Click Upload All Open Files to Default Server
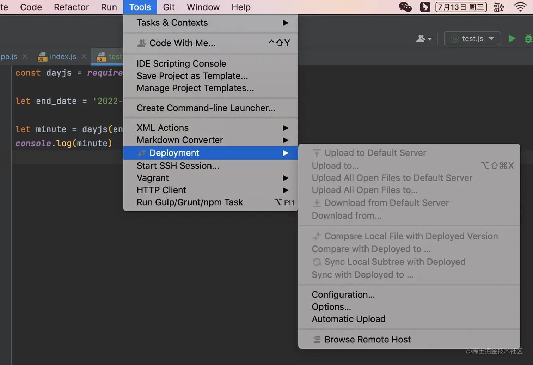Screen dimensions: 533x365 (x=409, y=178)
